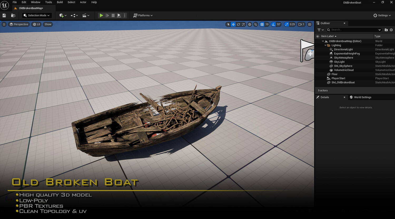
Task: Open the Add content (cube plus) dropdown
Action: coord(63,15)
